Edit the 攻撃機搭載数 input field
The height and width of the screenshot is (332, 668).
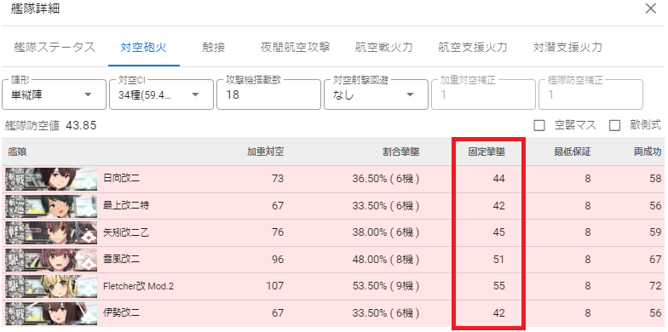(269, 94)
